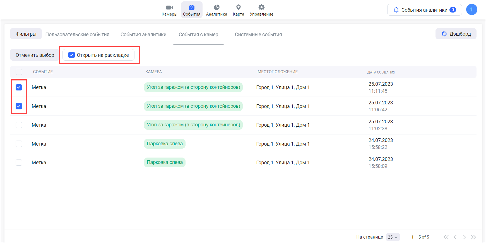Open the Cameras section icon

[x=169, y=8]
